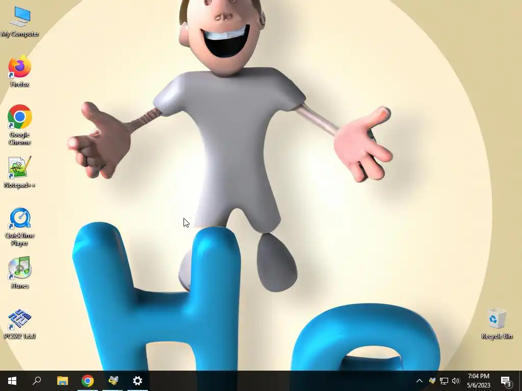The width and height of the screenshot is (522, 391).
Task: Select the Google Chrome desktop shortcut
Action: pos(20,125)
